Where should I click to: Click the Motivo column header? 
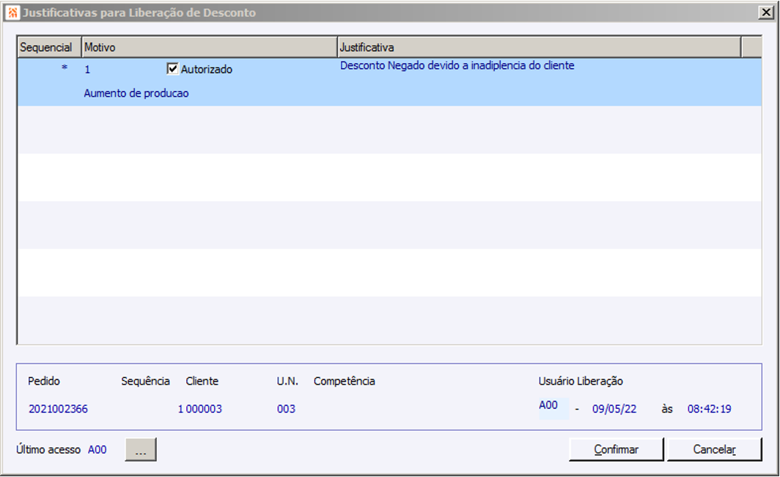point(210,47)
